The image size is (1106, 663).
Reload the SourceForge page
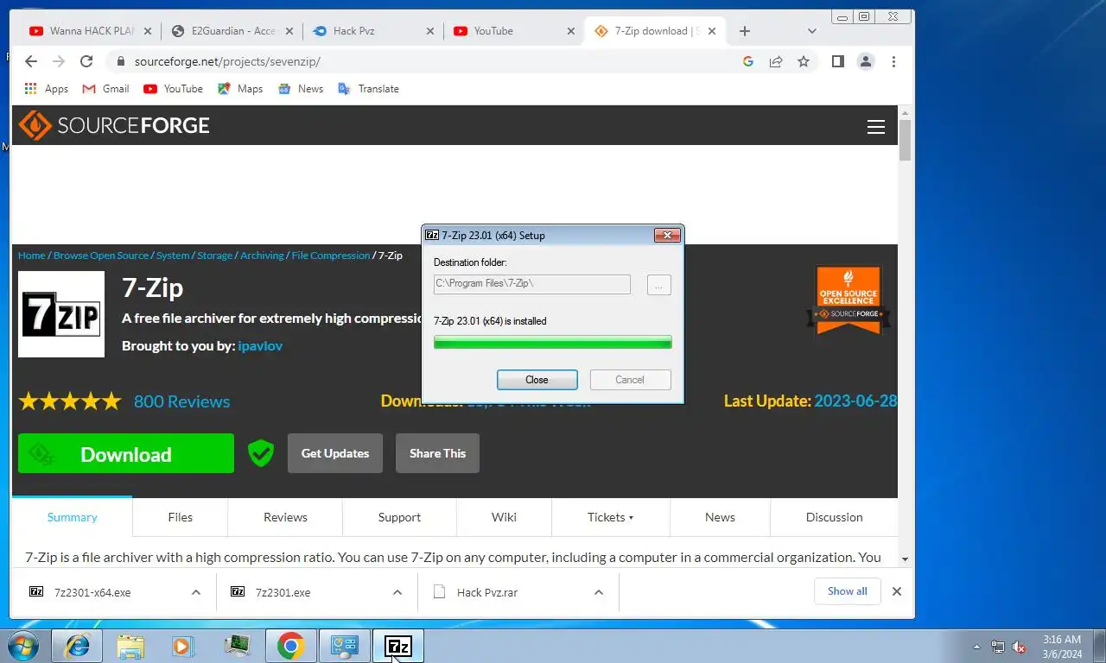pyautogui.click(x=86, y=61)
